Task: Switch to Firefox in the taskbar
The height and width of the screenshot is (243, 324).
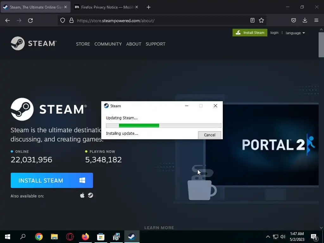Action: (x=85, y=237)
